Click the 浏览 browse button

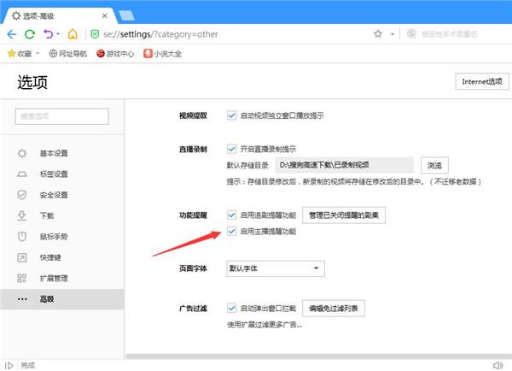click(x=434, y=165)
